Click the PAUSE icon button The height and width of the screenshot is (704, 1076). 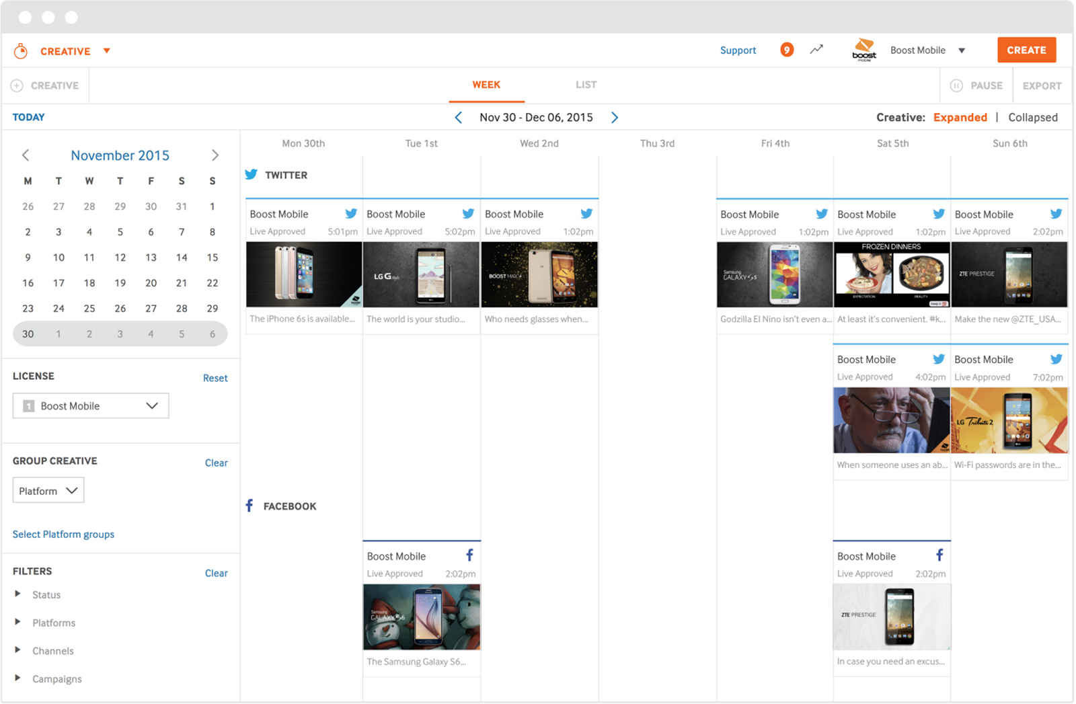pos(956,85)
